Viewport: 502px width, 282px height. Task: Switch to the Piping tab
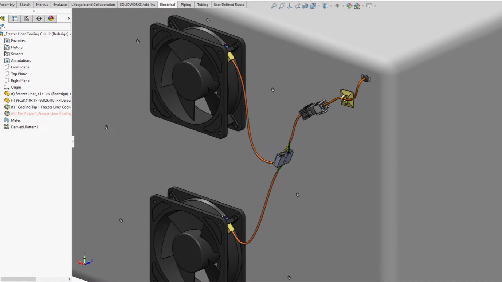coord(186,5)
